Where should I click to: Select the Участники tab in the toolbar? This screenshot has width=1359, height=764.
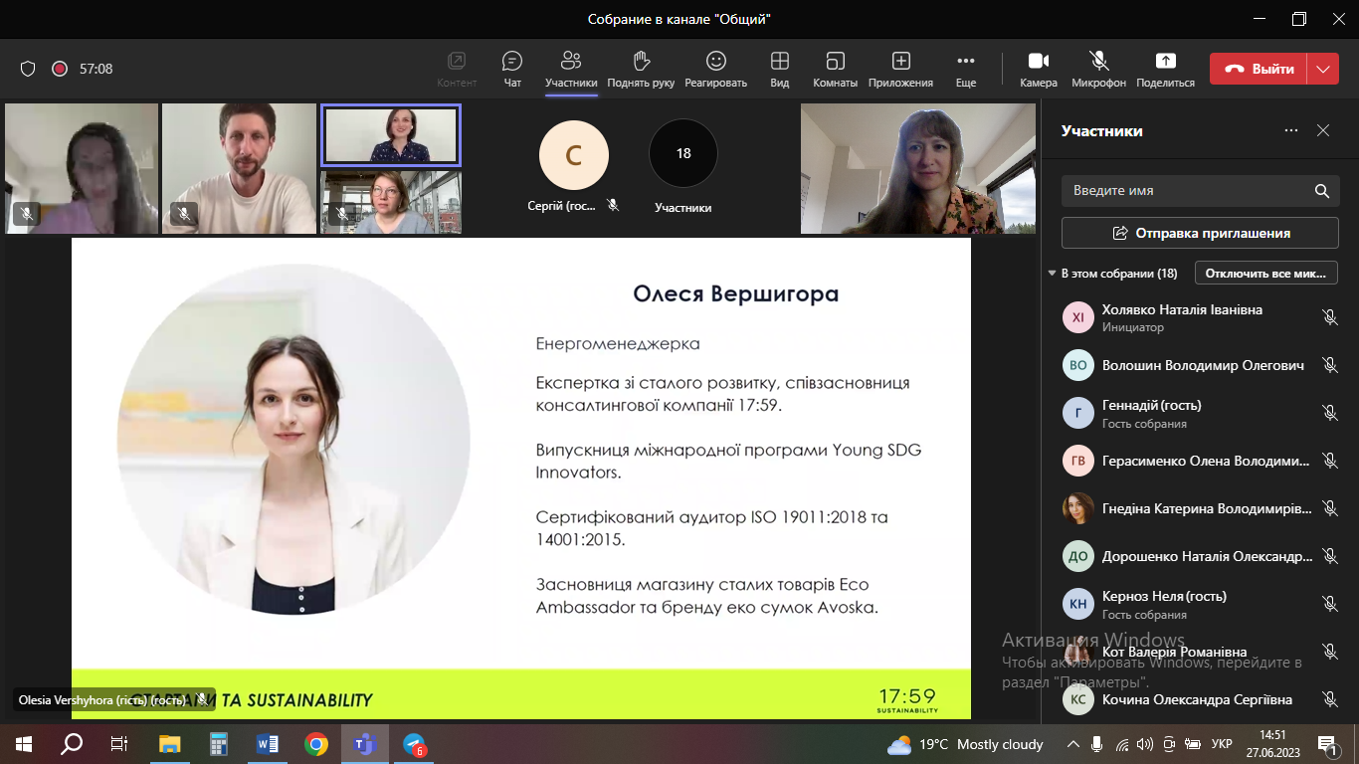click(x=571, y=69)
